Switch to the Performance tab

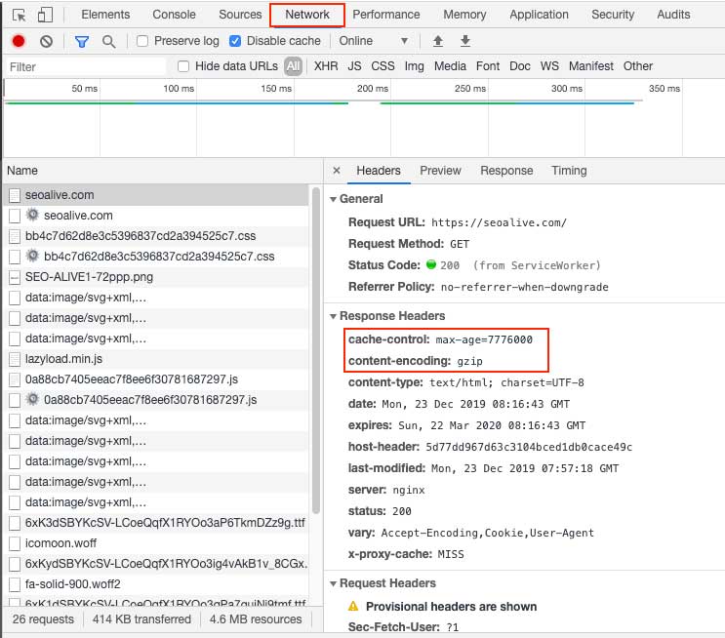pos(385,15)
